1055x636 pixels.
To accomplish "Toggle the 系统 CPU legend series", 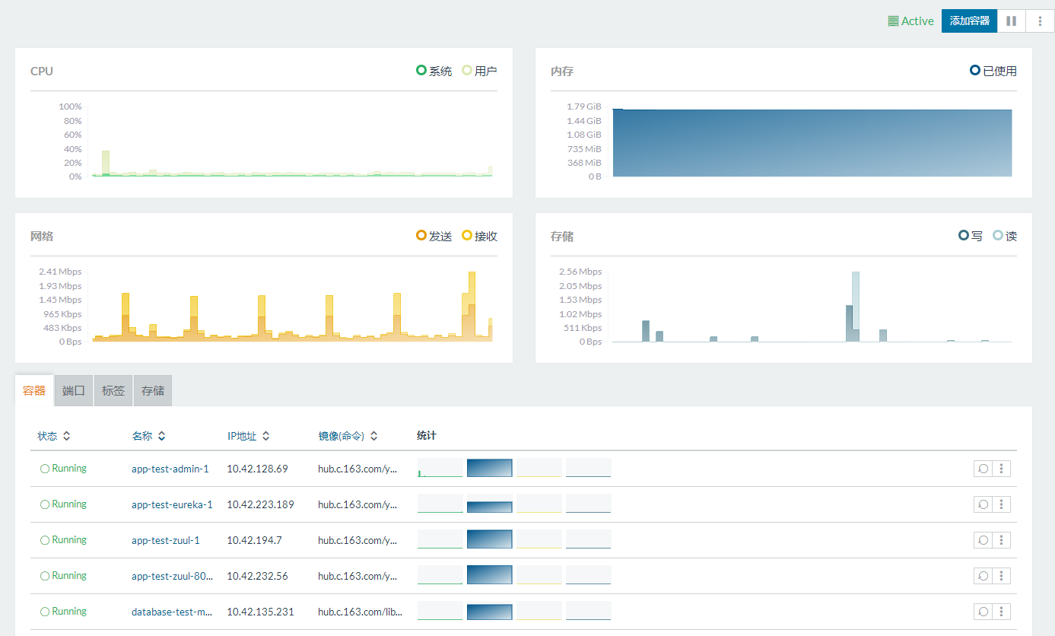I will 434,71.
